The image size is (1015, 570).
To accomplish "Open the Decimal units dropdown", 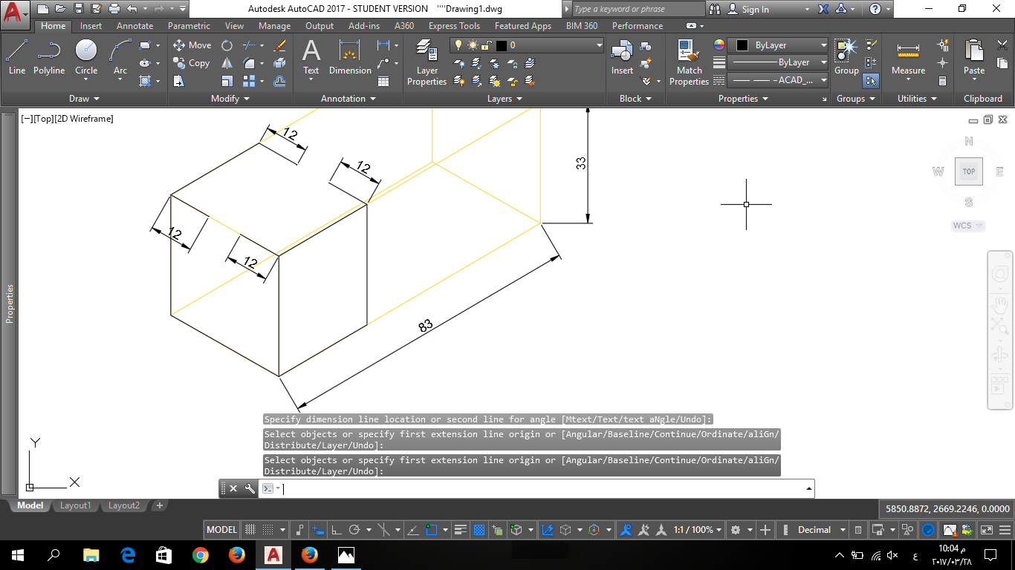I will 822,530.
